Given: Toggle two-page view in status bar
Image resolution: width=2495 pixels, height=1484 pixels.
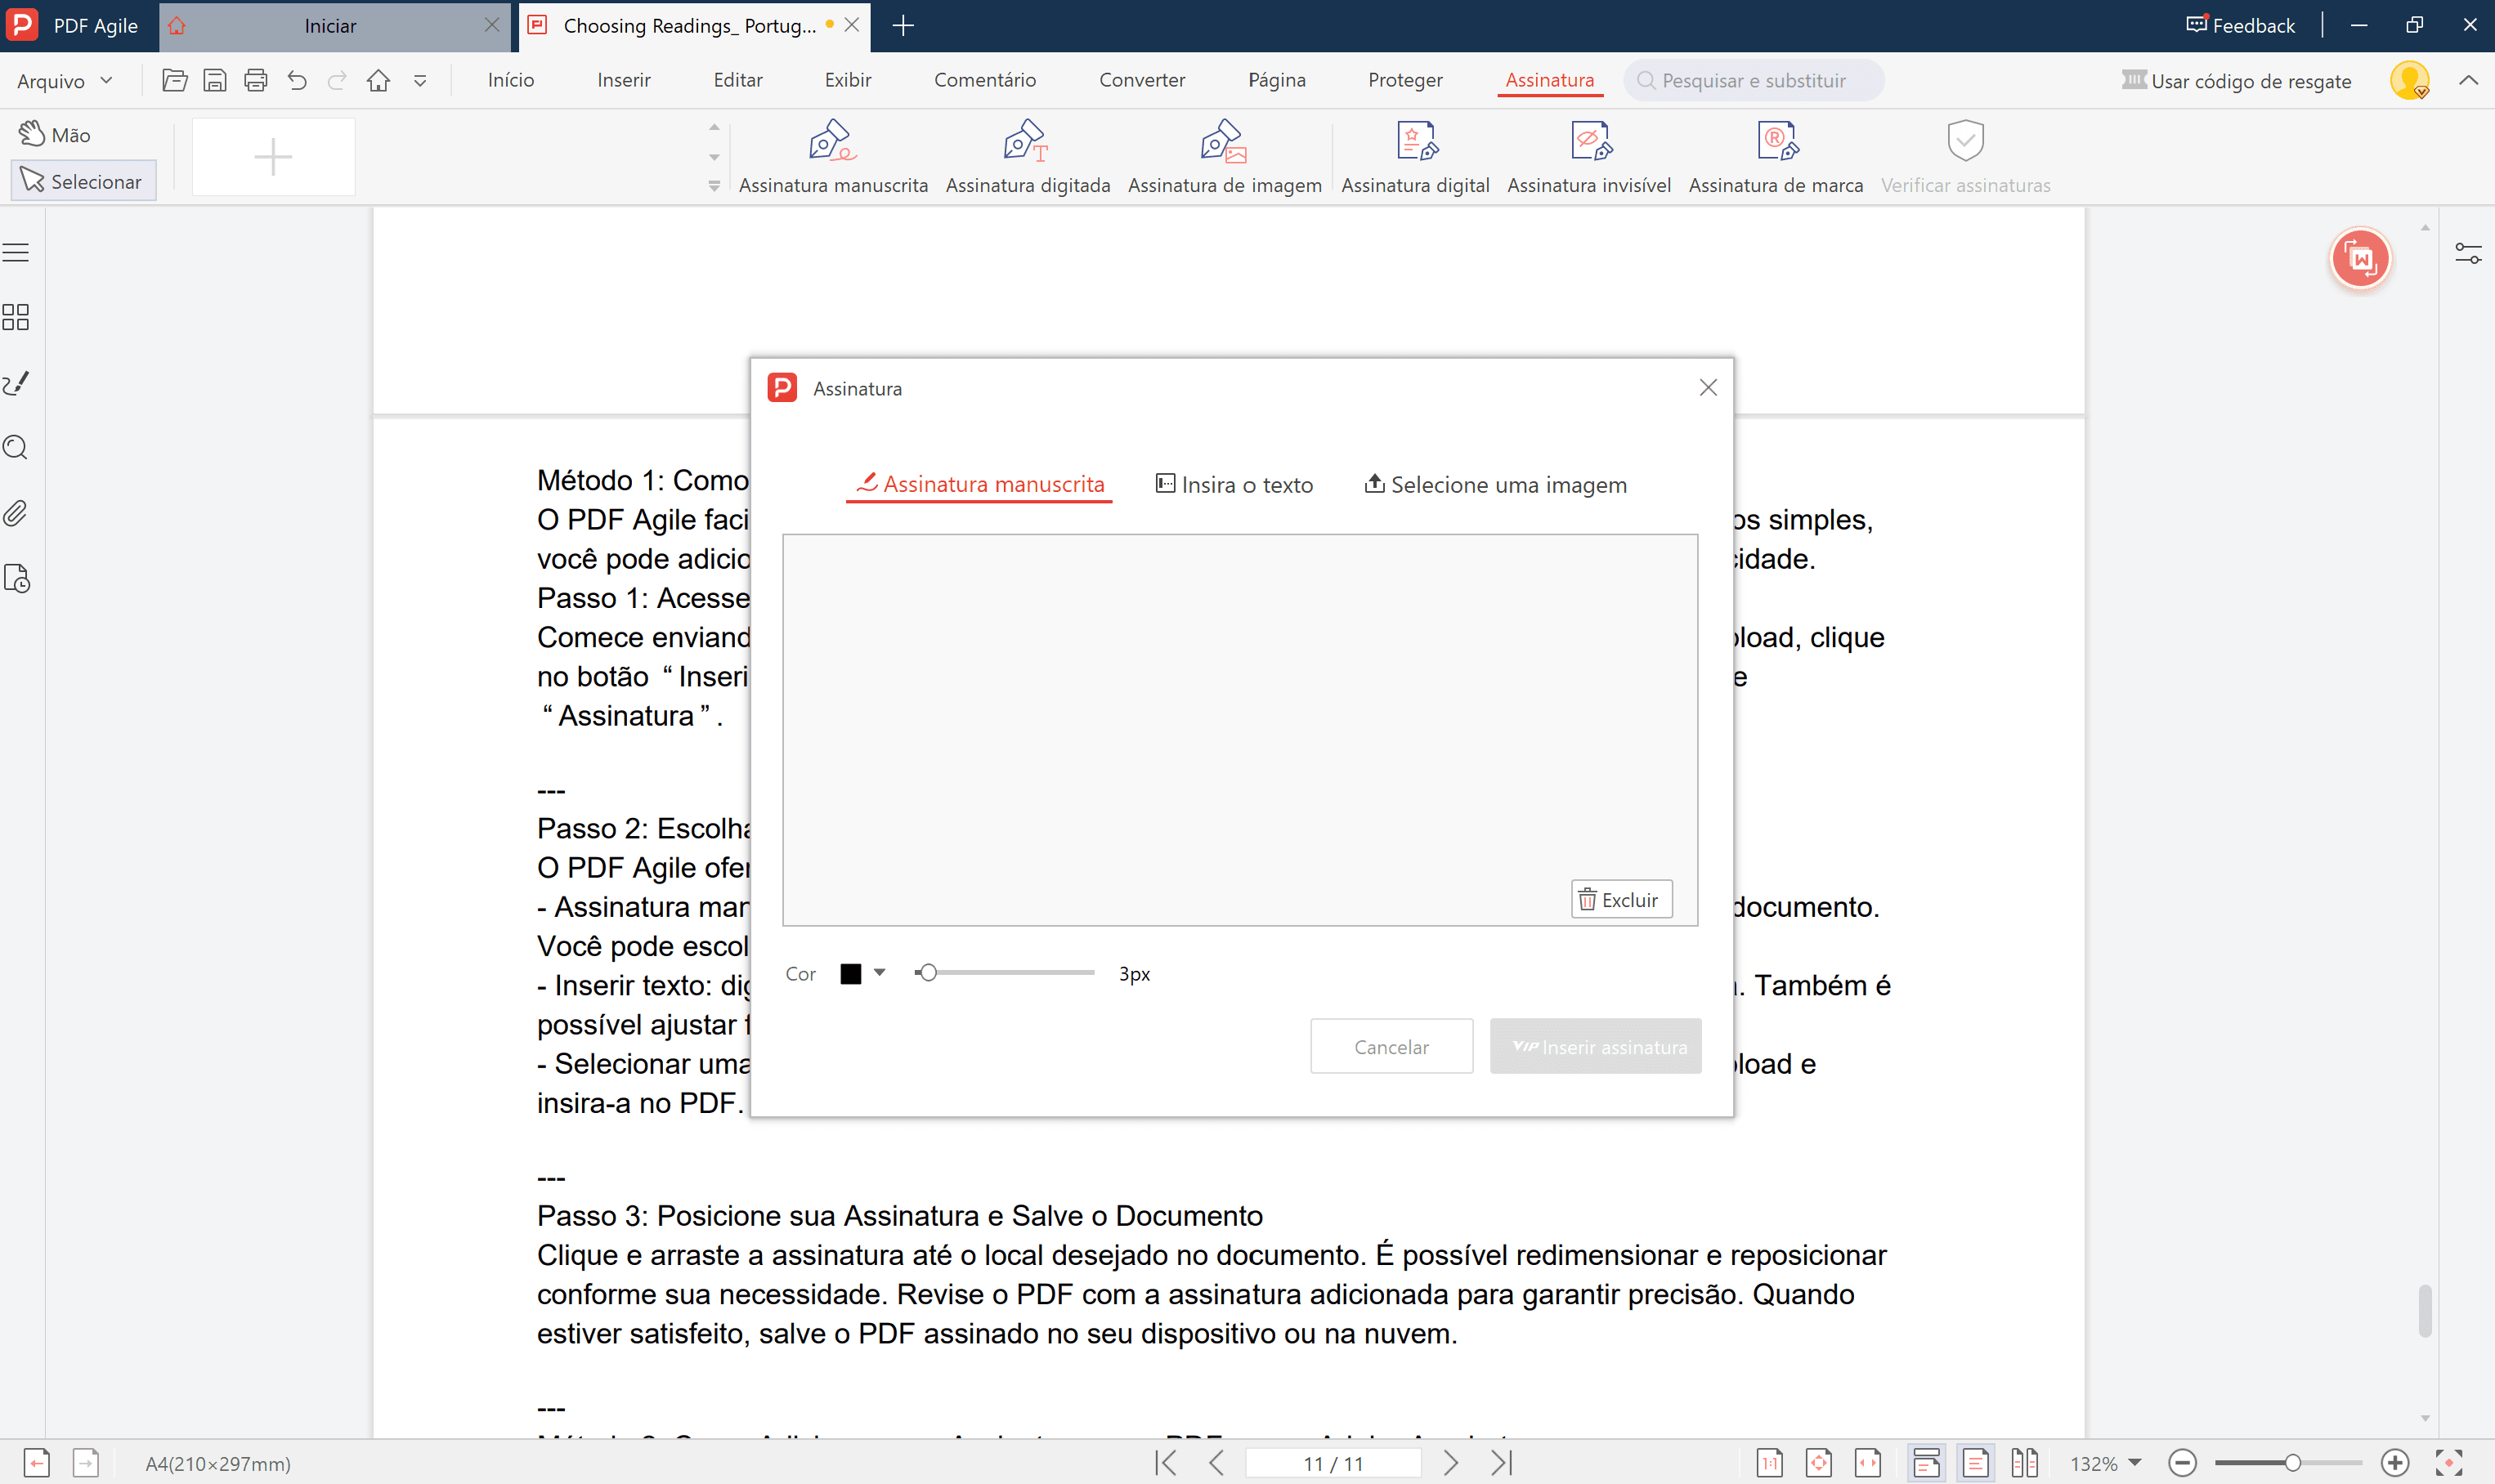Looking at the screenshot, I should pos(2022,1463).
